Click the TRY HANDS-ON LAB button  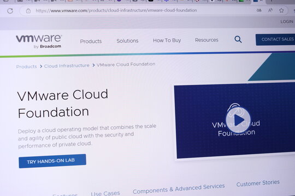coord(52,161)
